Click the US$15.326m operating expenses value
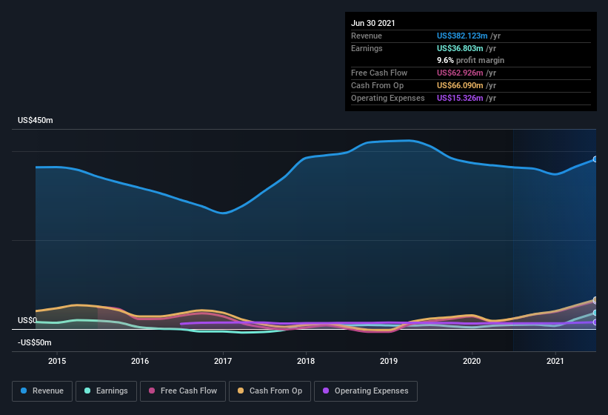The height and width of the screenshot is (415, 608). click(460, 98)
